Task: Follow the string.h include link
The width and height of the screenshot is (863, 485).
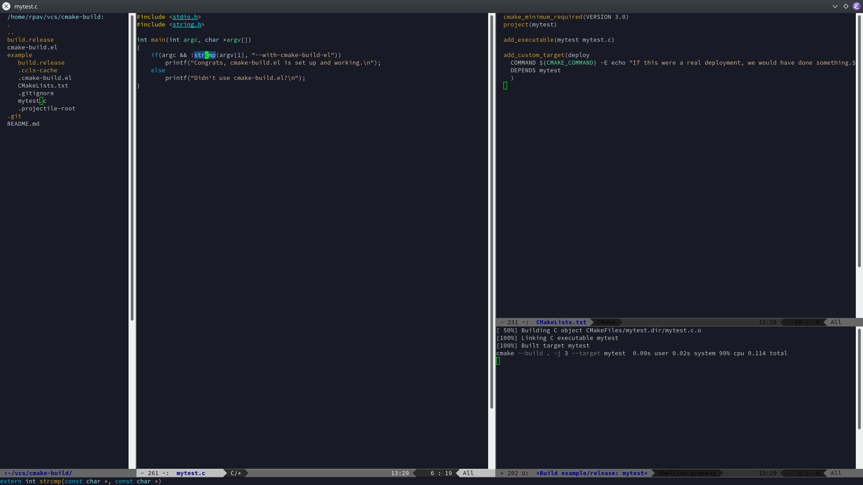Action: click(x=187, y=24)
